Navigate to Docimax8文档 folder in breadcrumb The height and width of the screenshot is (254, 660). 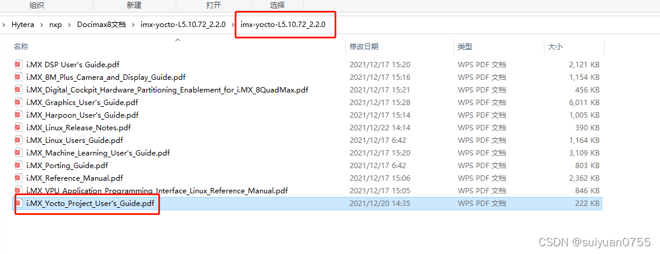101,25
